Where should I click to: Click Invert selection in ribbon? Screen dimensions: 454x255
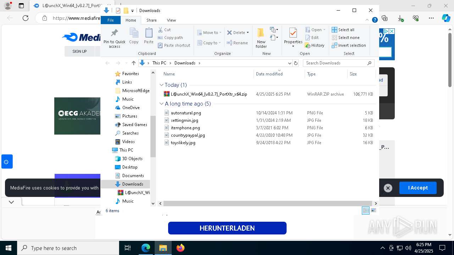(349, 45)
